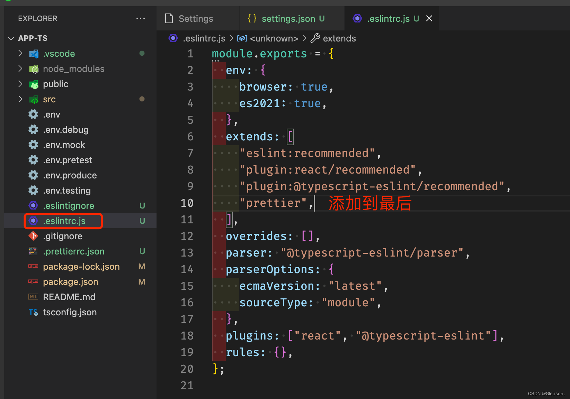
Task: Click the gear icon beside .env.debug
Action: pos(33,130)
